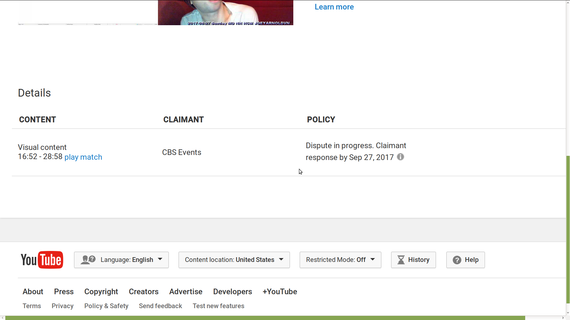This screenshot has height=320, width=570.
Task: Click the Visual content label
Action: pos(42,147)
